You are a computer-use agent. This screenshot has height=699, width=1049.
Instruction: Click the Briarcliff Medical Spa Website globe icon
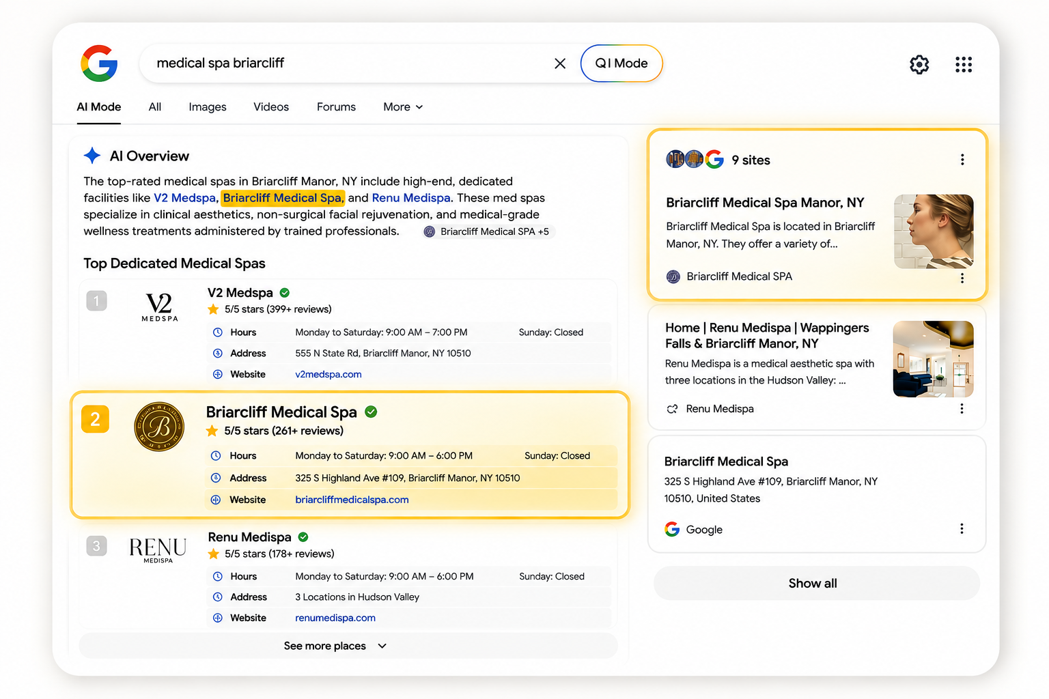tap(216, 500)
